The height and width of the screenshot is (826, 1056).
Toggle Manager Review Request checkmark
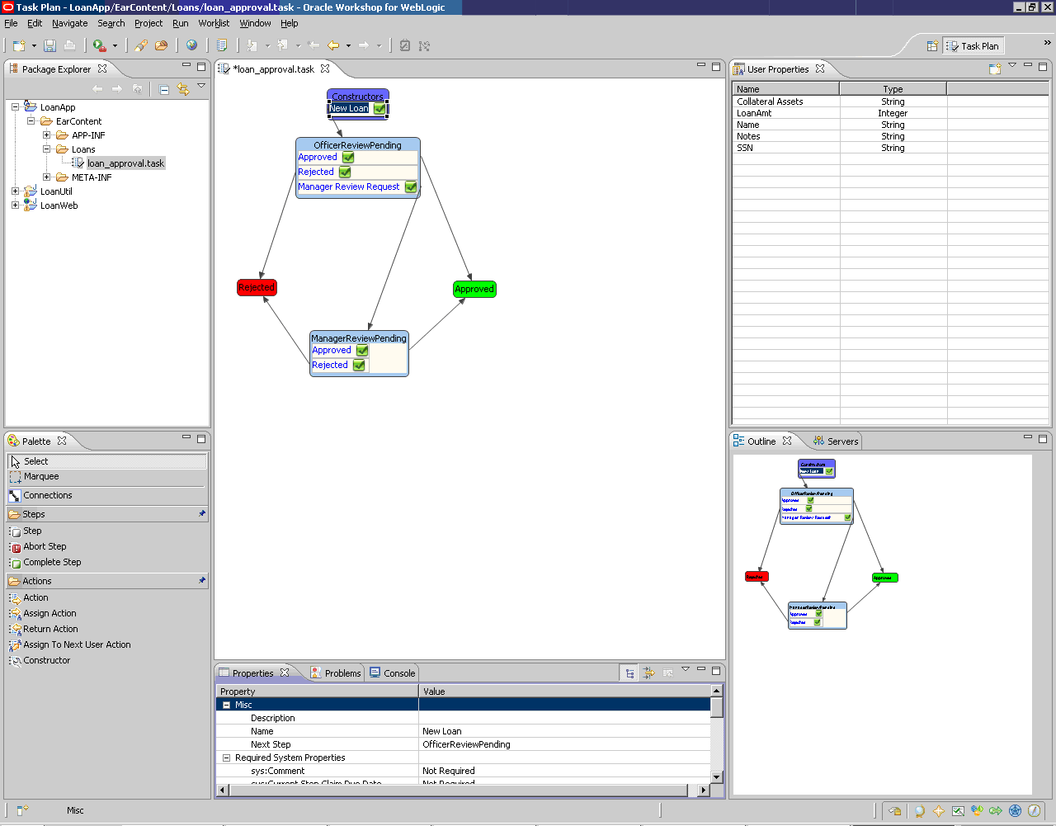(411, 187)
